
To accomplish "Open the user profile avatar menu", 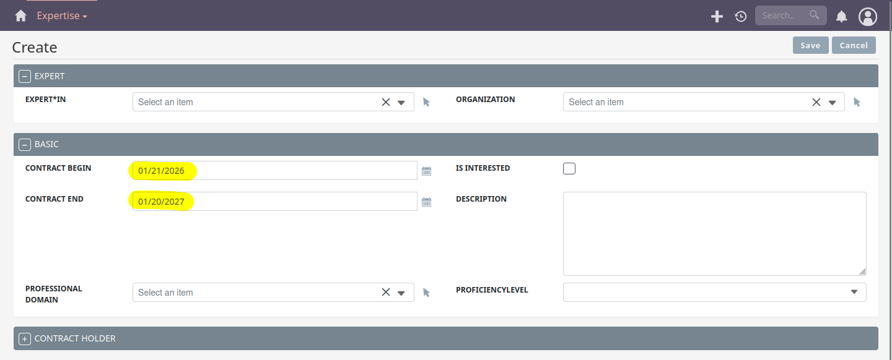I will [868, 16].
